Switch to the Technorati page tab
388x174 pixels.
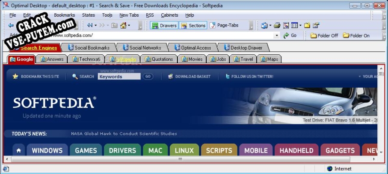(86, 59)
